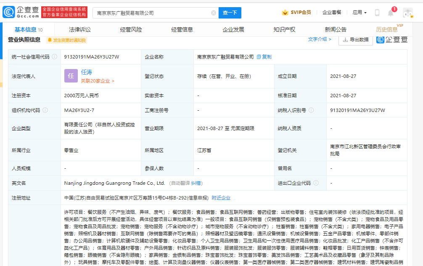The height and width of the screenshot is (266, 423).
Task: Click legal representative avatar 任
Action: point(71,75)
